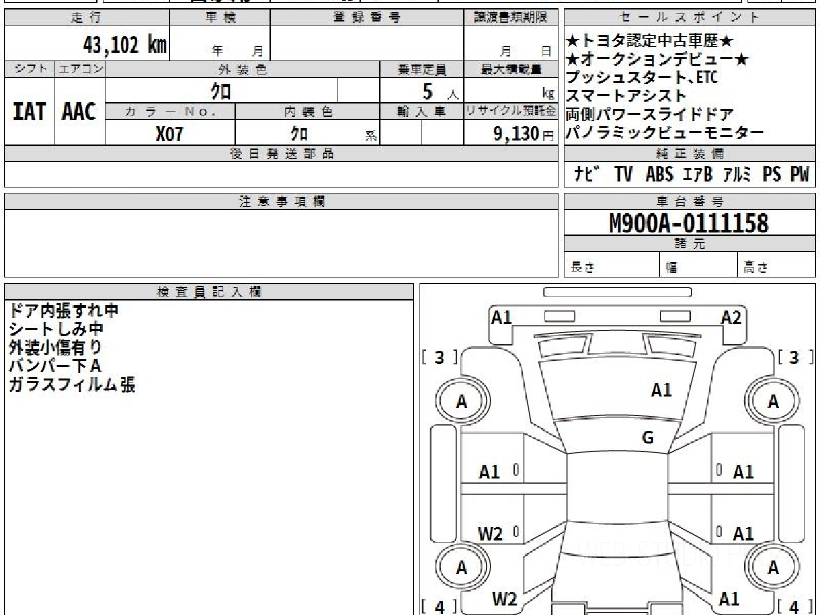Click the 内装色 header cell
This screenshot has height=615, width=820.
pos(307,111)
